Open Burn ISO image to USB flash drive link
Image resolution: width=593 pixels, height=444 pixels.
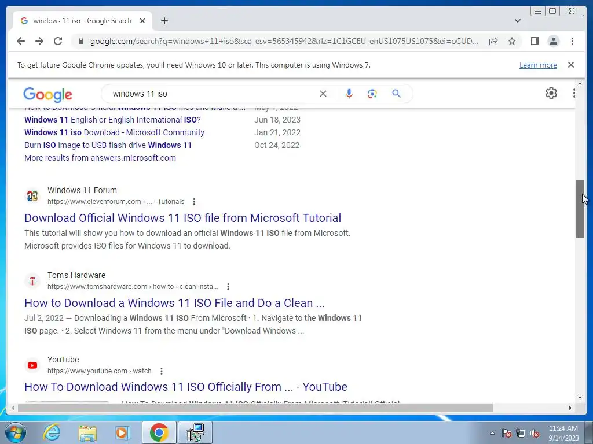click(108, 145)
